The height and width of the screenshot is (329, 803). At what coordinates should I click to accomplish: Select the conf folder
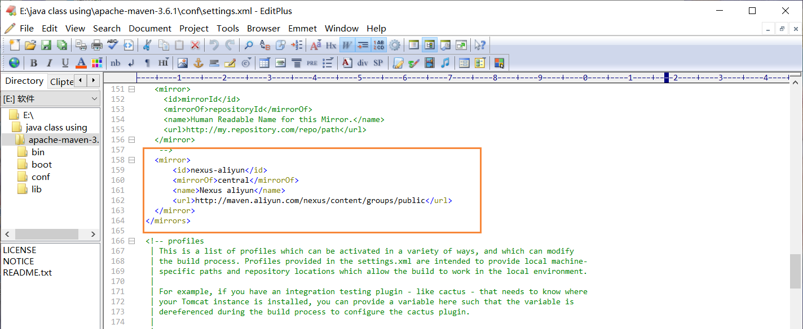tap(41, 177)
